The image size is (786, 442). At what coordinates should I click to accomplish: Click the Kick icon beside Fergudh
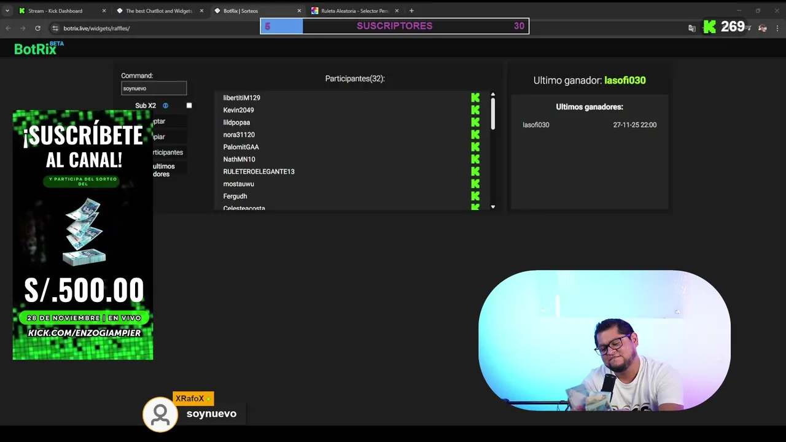click(475, 196)
